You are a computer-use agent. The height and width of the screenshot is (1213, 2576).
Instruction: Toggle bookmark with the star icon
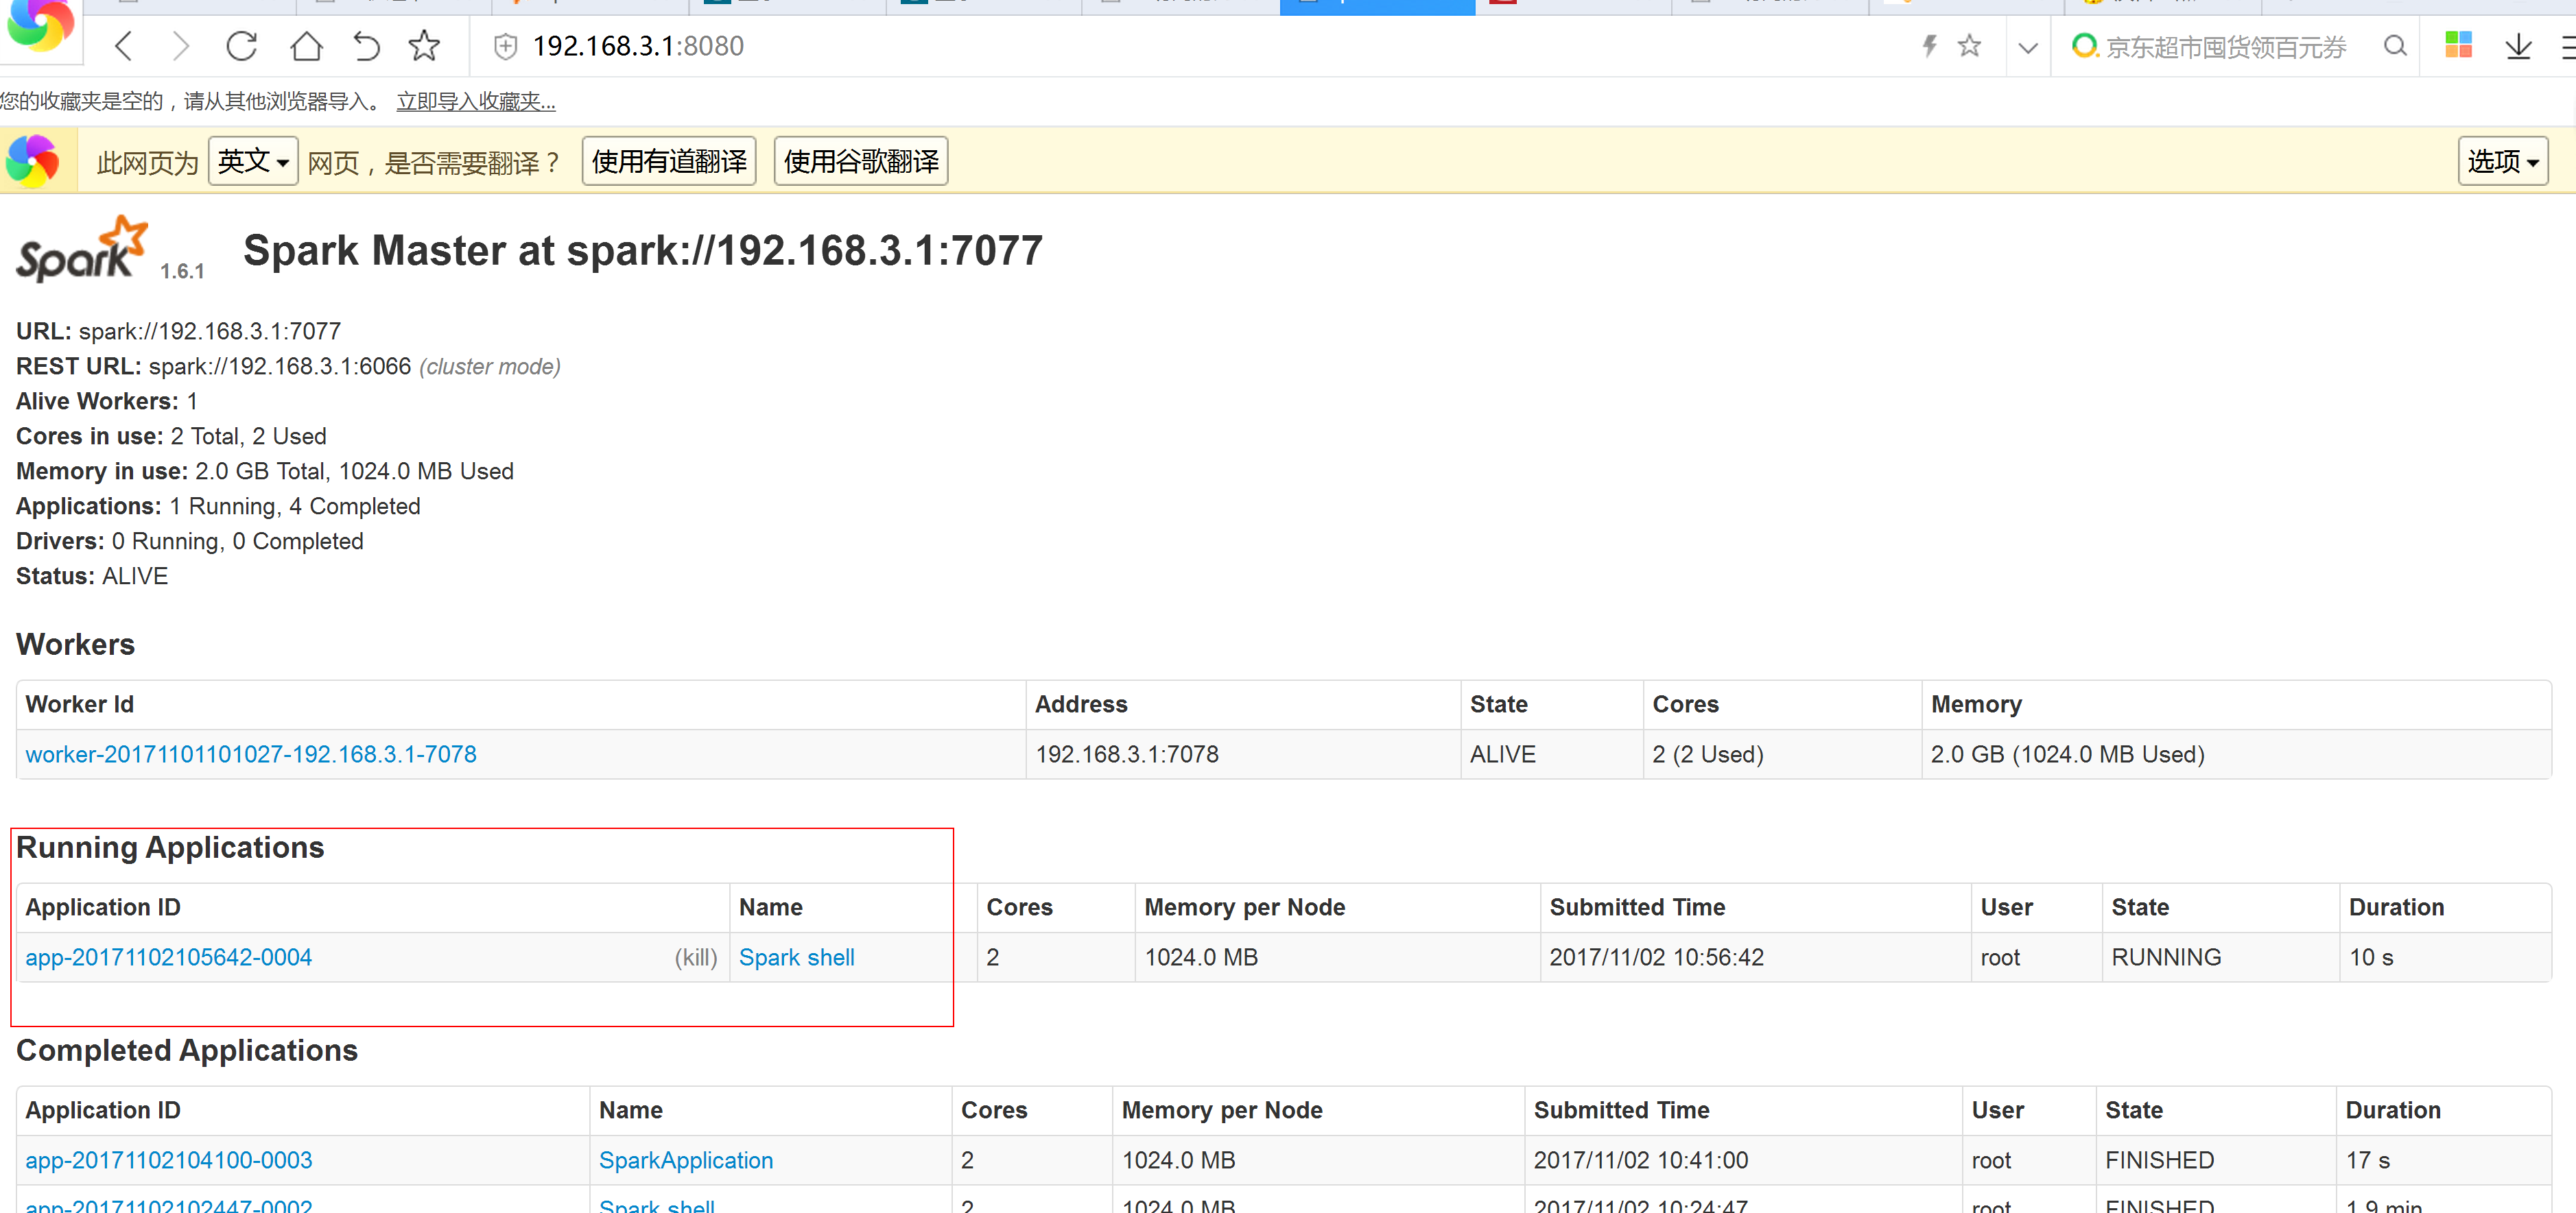(424, 45)
